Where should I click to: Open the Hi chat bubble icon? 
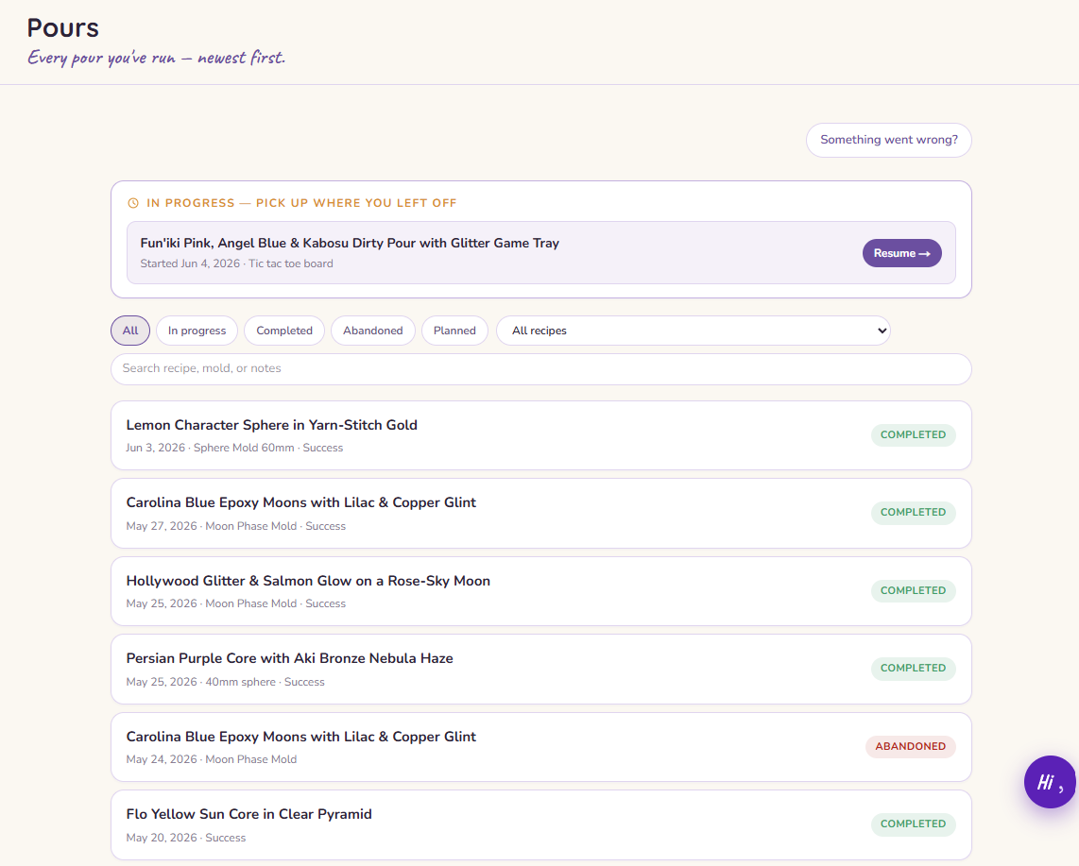[x=1050, y=781]
